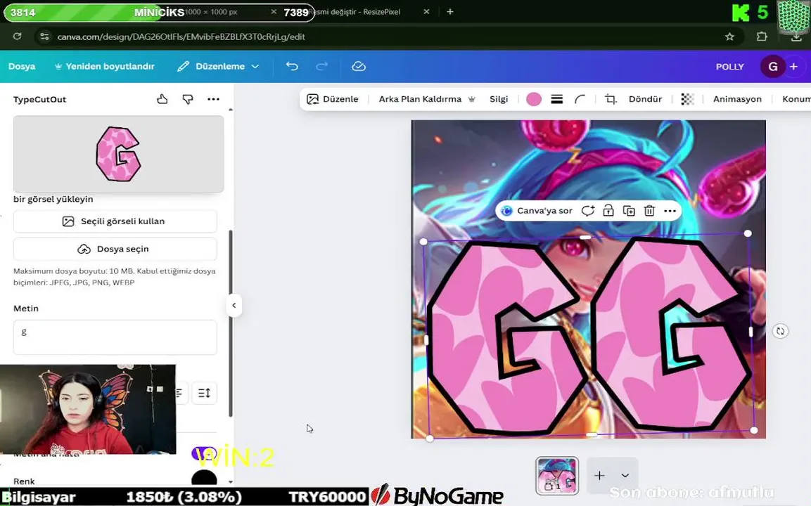Click the G letter preview image

118,154
